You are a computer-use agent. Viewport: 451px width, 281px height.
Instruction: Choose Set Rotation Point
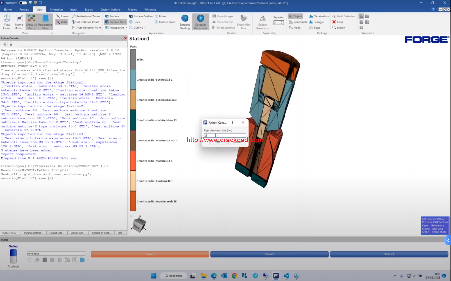click(85, 22)
